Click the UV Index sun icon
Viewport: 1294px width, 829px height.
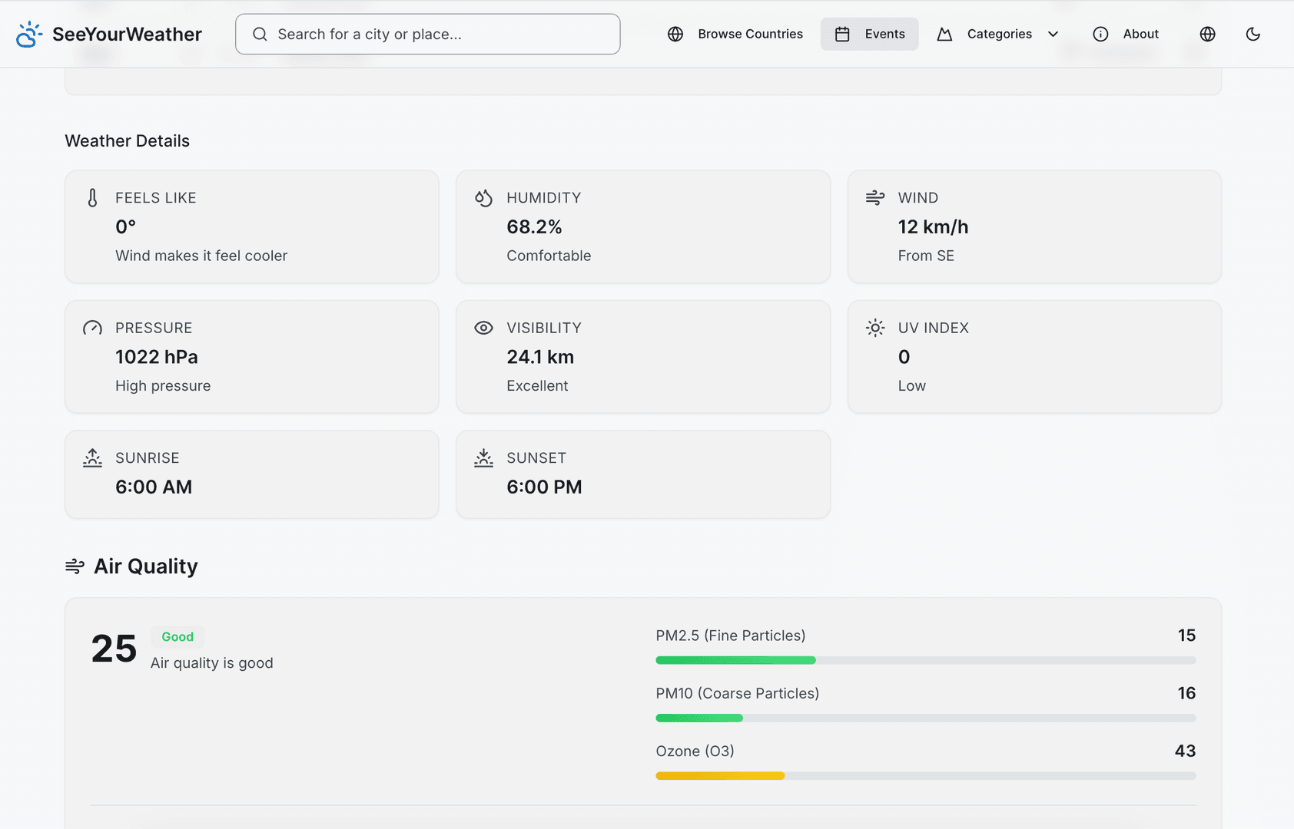[874, 328]
